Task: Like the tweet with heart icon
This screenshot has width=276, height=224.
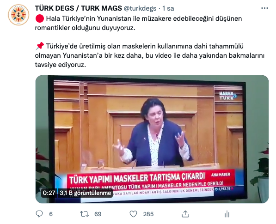Action: point(133,214)
